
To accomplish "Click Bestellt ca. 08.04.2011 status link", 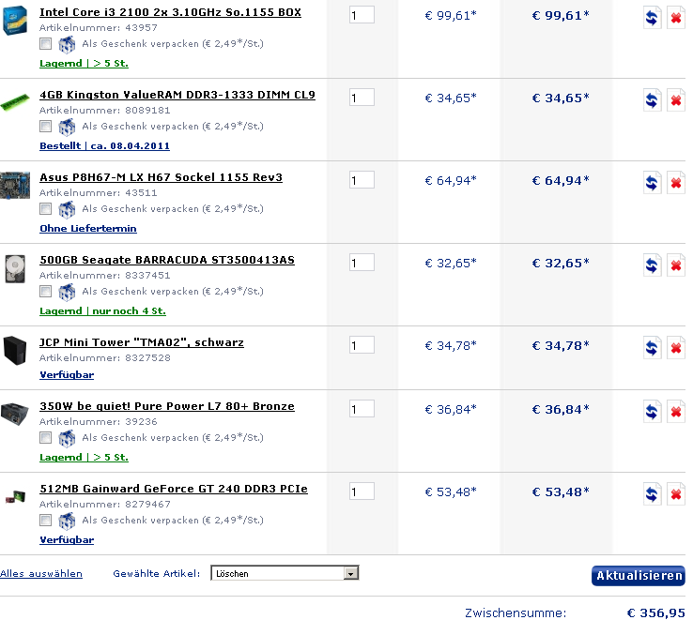I will click(105, 146).
